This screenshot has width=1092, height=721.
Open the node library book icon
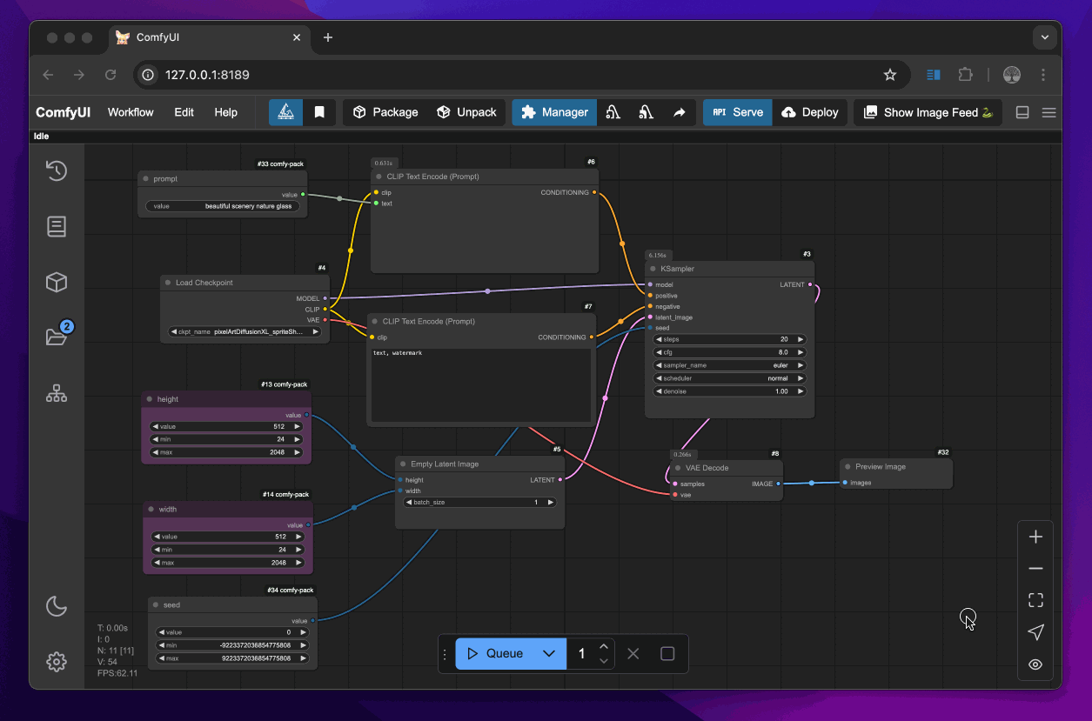pyautogui.click(x=57, y=226)
